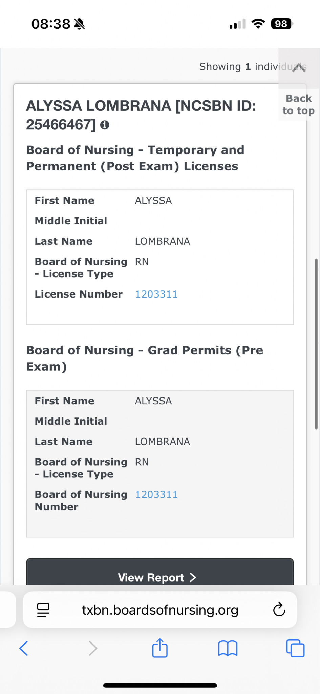
Task: Open Safari page settings reader icon
Action: coord(43,610)
